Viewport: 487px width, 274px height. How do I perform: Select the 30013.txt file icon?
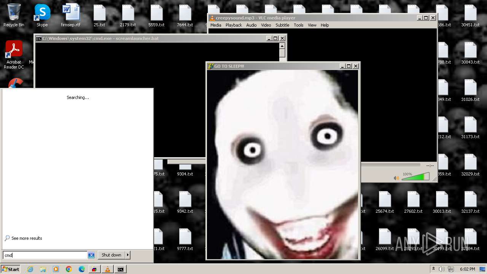(x=442, y=202)
